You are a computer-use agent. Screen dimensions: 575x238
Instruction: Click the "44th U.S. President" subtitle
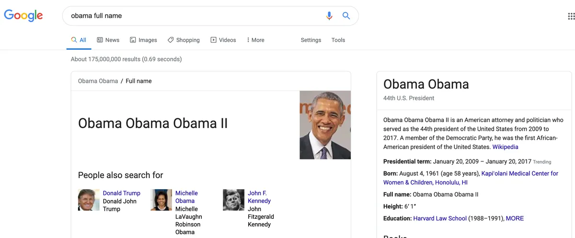tap(409, 98)
